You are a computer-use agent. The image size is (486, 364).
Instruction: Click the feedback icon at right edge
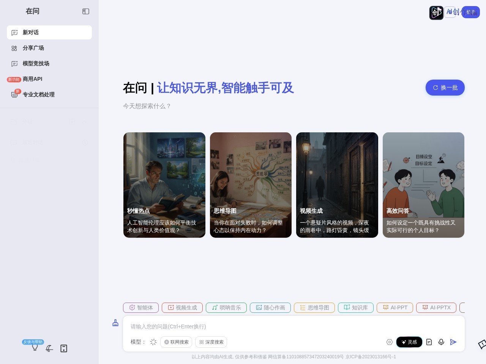click(x=482, y=344)
